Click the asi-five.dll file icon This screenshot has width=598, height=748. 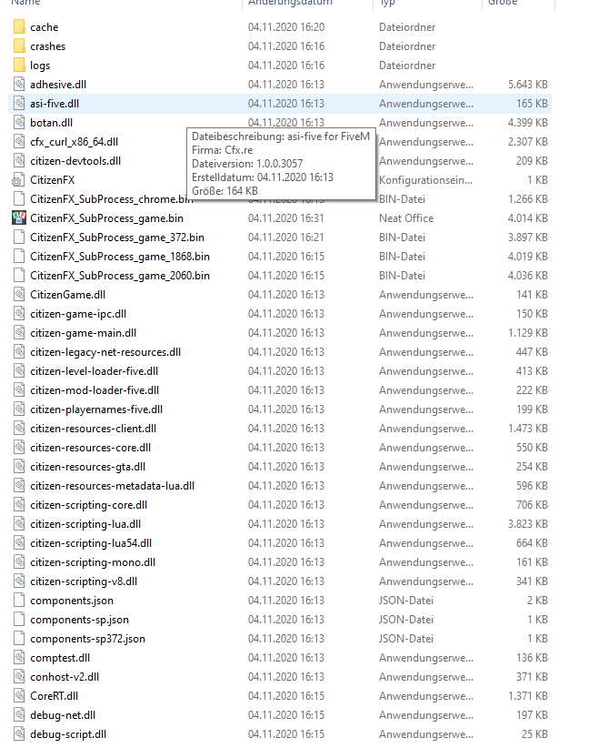click(19, 104)
